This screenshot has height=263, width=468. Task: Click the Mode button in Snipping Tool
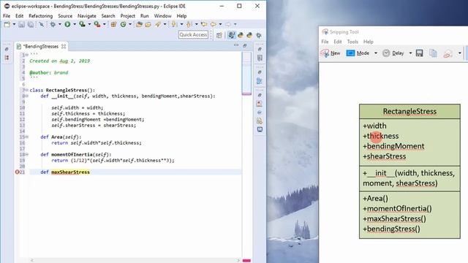point(358,53)
